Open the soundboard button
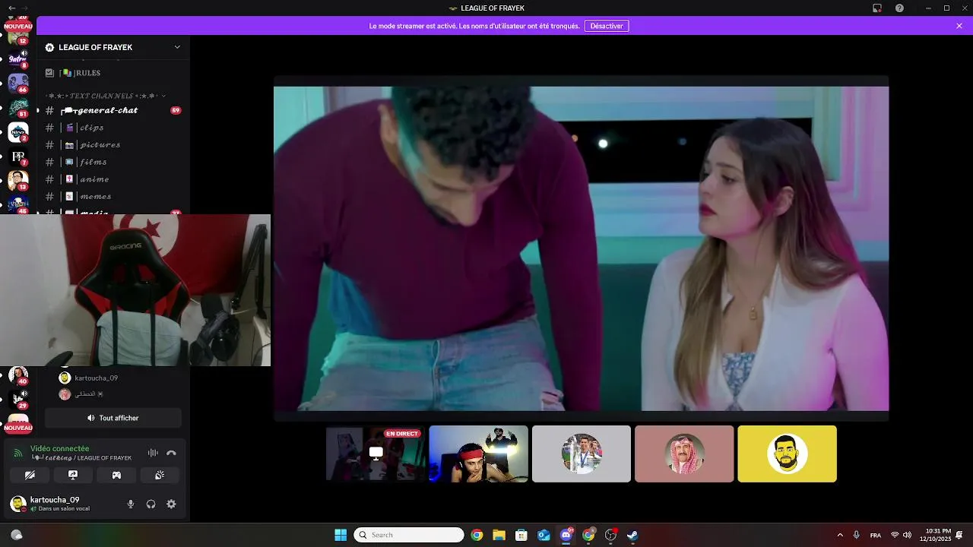The height and width of the screenshot is (547, 973). pos(160,475)
